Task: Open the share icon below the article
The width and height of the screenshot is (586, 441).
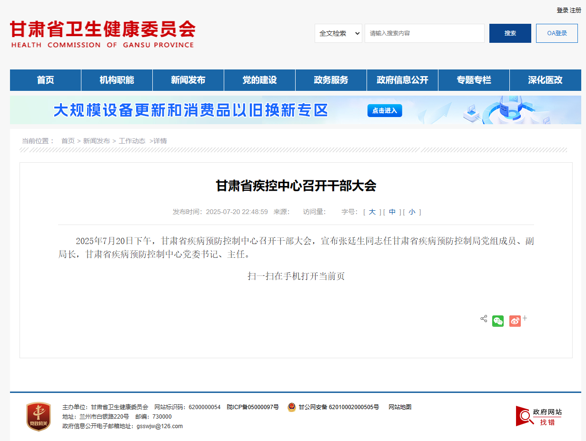Action: pos(484,319)
